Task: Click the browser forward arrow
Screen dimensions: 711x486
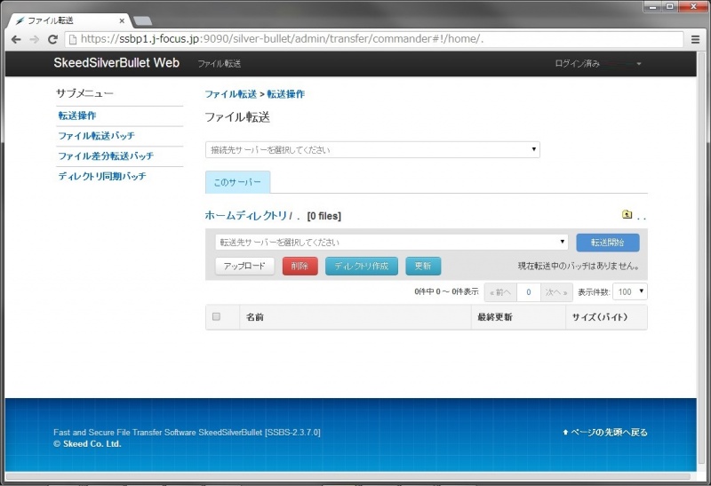Action: [x=34, y=39]
